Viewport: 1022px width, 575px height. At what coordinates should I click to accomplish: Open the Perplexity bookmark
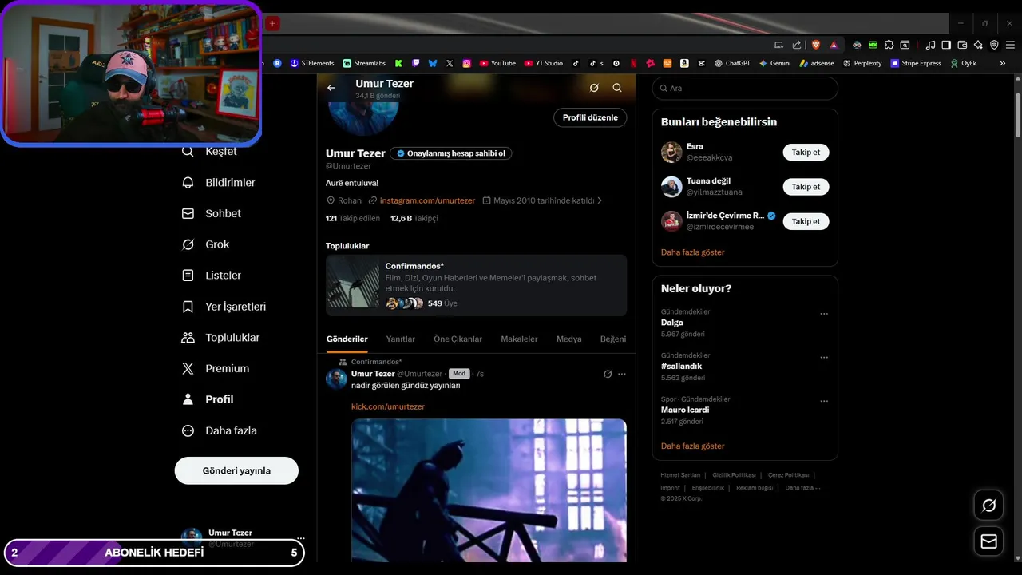coord(862,63)
